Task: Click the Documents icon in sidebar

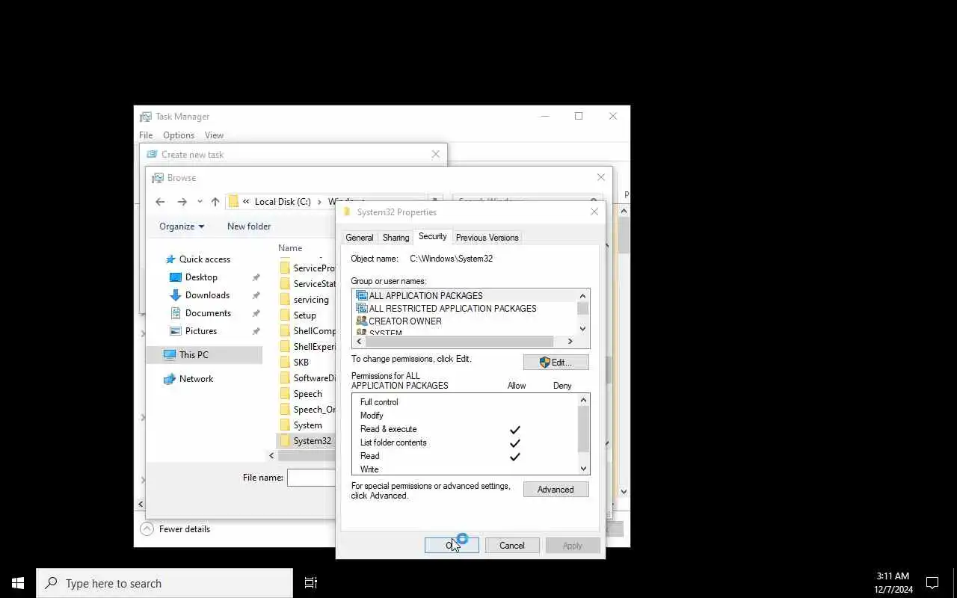Action: coord(176,313)
